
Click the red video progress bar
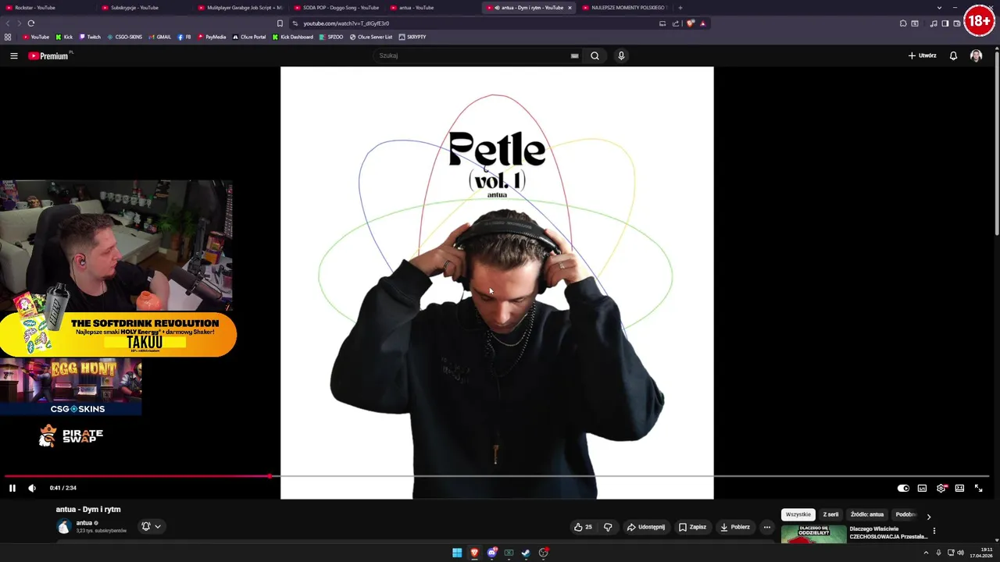[137, 475]
